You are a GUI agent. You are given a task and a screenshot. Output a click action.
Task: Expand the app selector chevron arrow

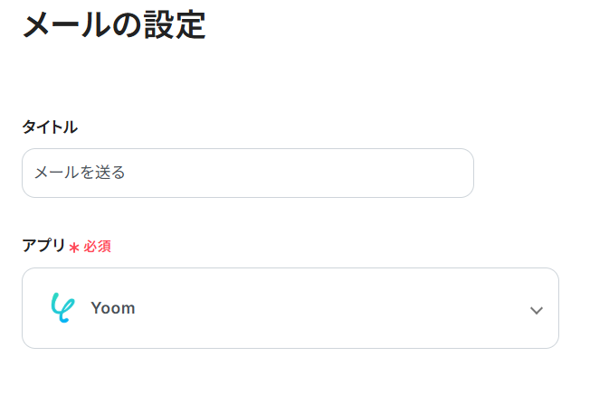coord(536,310)
